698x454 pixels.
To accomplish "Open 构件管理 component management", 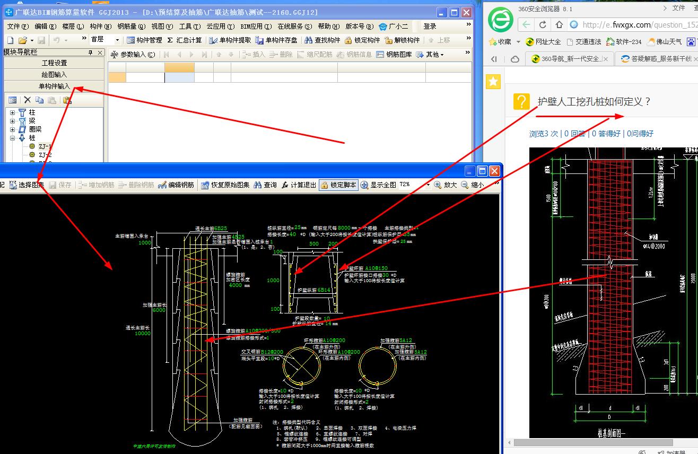I will tap(144, 40).
